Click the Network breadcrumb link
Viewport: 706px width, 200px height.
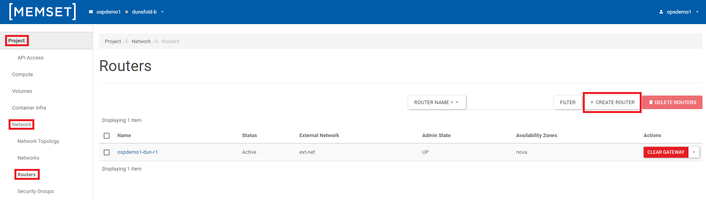pyautogui.click(x=141, y=42)
